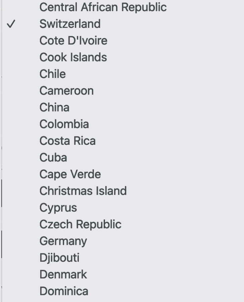Choose Christmas Island option
The height and width of the screenshot is (302, 244).
[x=83, y=191]
